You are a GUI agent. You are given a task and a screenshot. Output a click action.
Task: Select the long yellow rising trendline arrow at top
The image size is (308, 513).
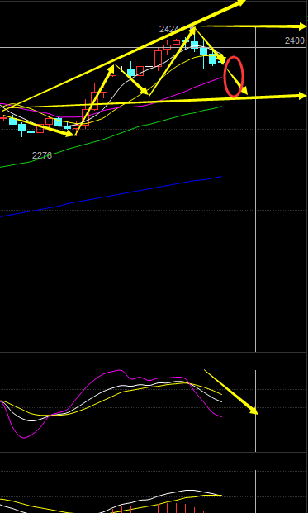(124, 55)
